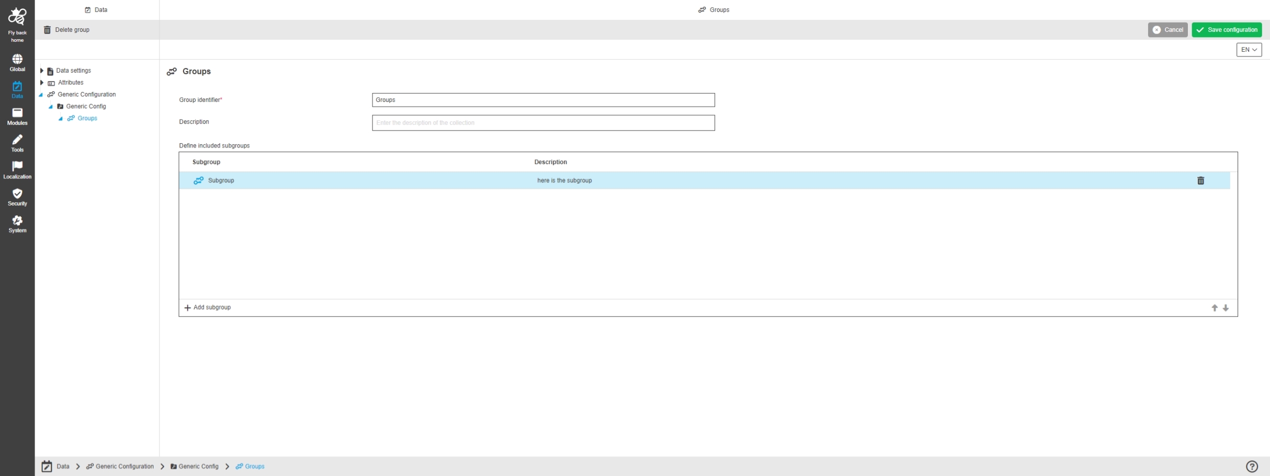Move subgroup down with the down arrow
1270x476 pixels.
click(x=1226, y=308)
